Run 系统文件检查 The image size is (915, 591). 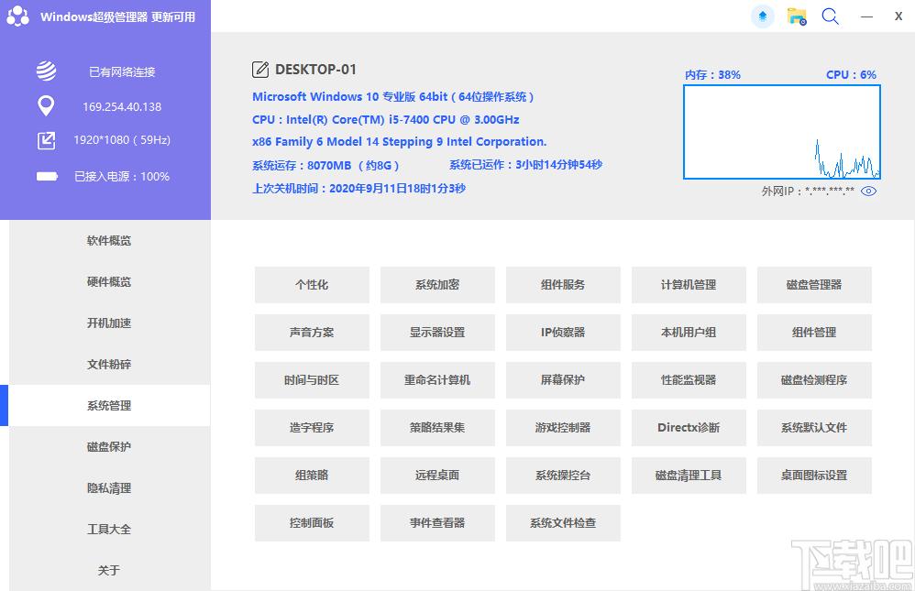point(563,523)
